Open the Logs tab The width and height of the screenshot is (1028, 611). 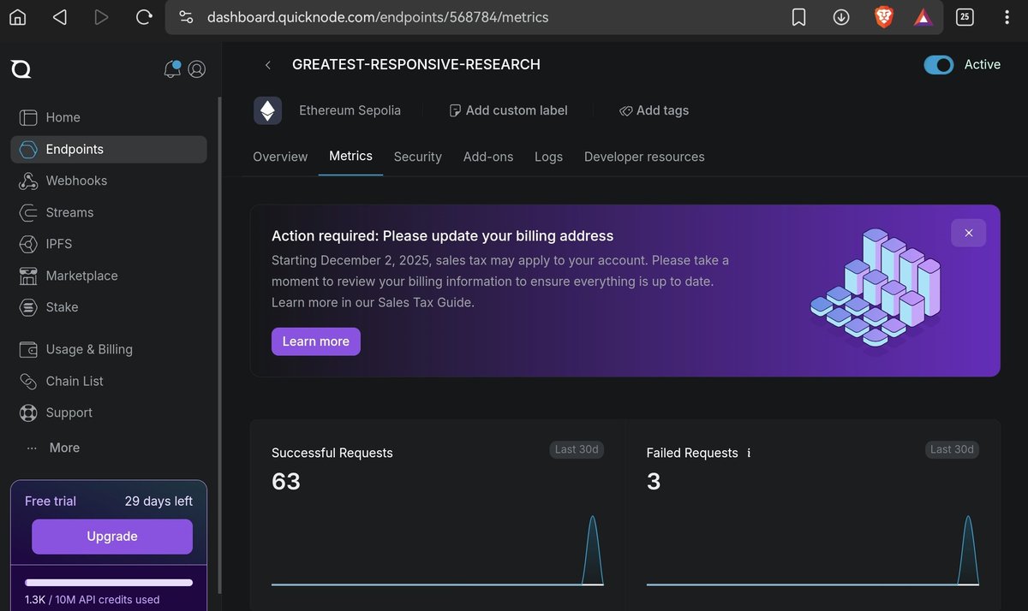point(548,157)
